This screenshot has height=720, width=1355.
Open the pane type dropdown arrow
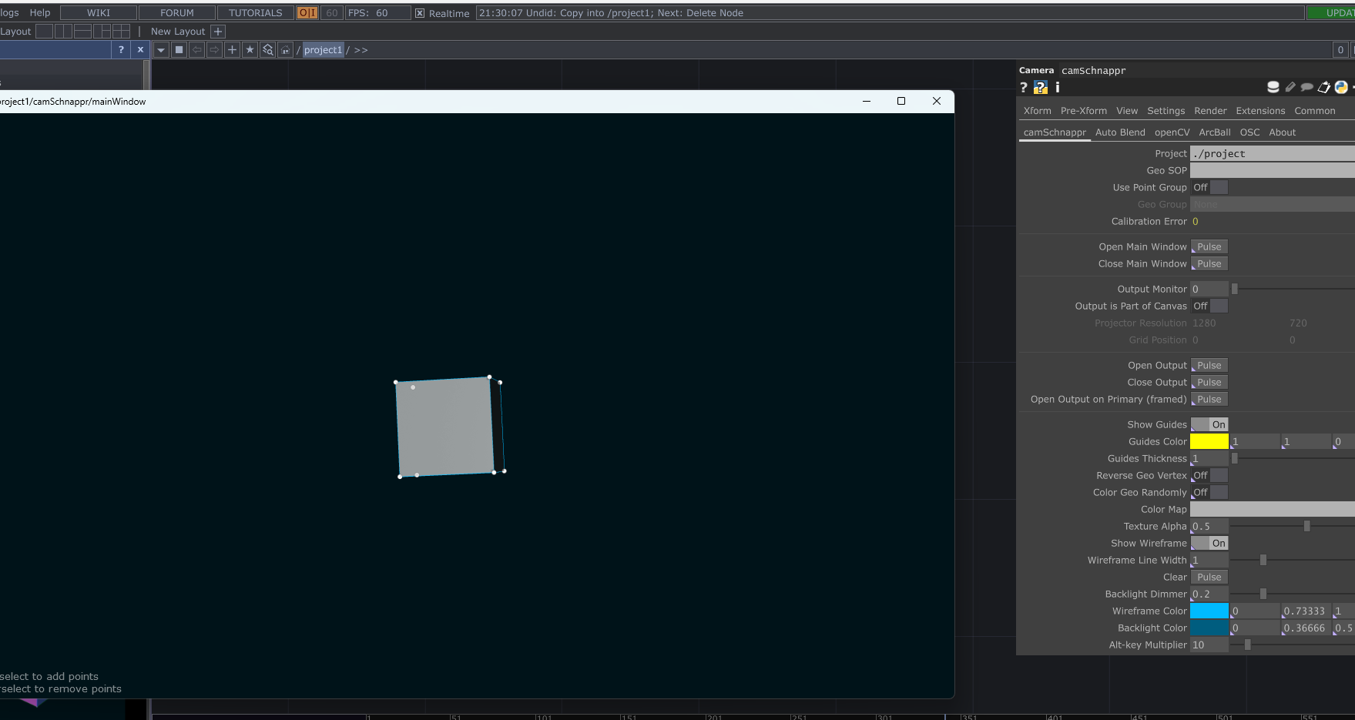coord(161,49)
